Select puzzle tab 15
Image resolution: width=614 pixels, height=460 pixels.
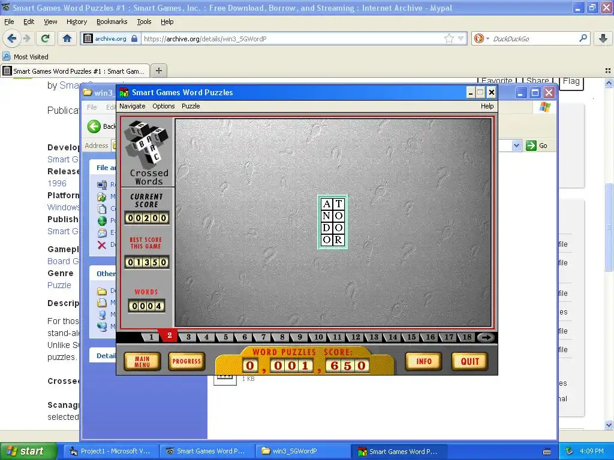click(411, 337)
